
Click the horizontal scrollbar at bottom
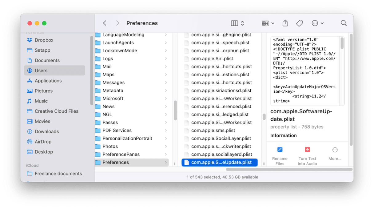[289, 169]
